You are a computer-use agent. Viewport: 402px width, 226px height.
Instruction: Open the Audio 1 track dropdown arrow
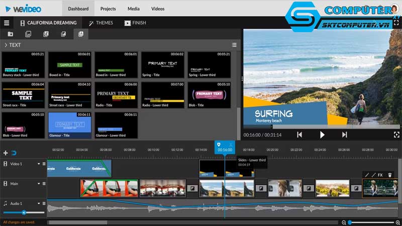[38, 203]
